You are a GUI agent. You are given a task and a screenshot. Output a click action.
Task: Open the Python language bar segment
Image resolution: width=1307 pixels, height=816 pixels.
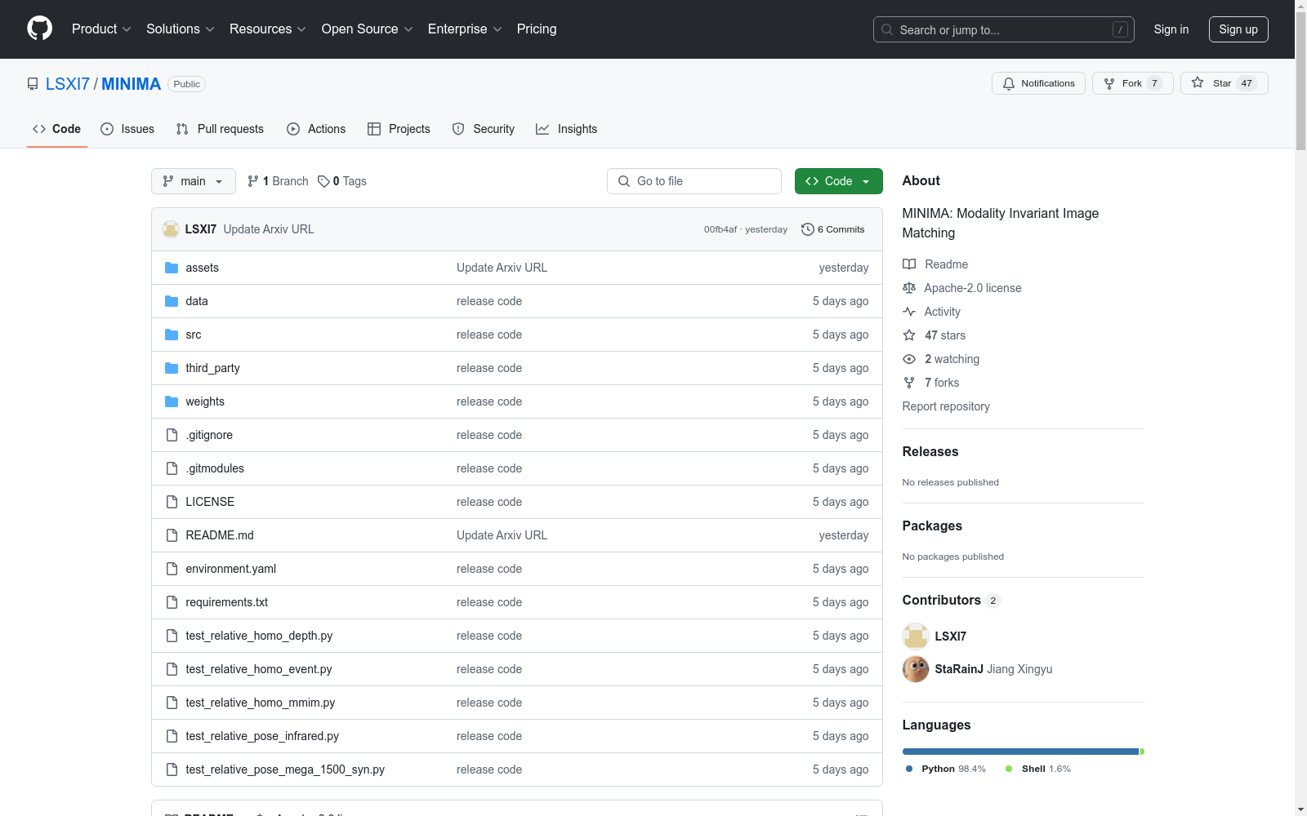tap(1020, 752)
